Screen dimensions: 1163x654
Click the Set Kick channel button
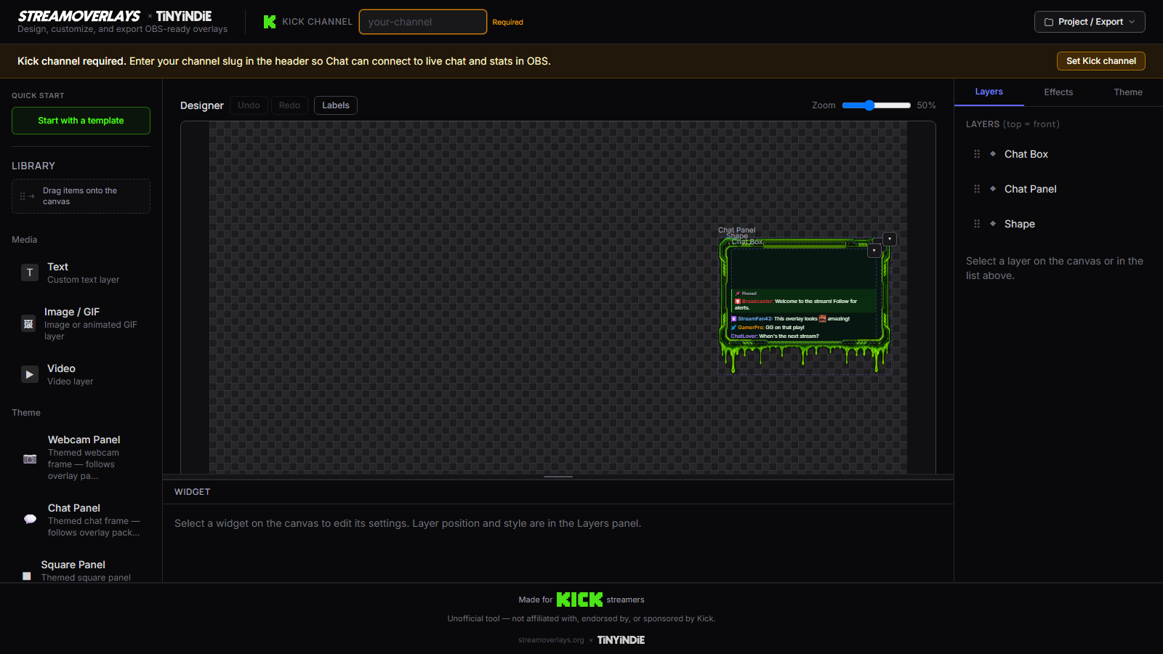[1101, 61]
